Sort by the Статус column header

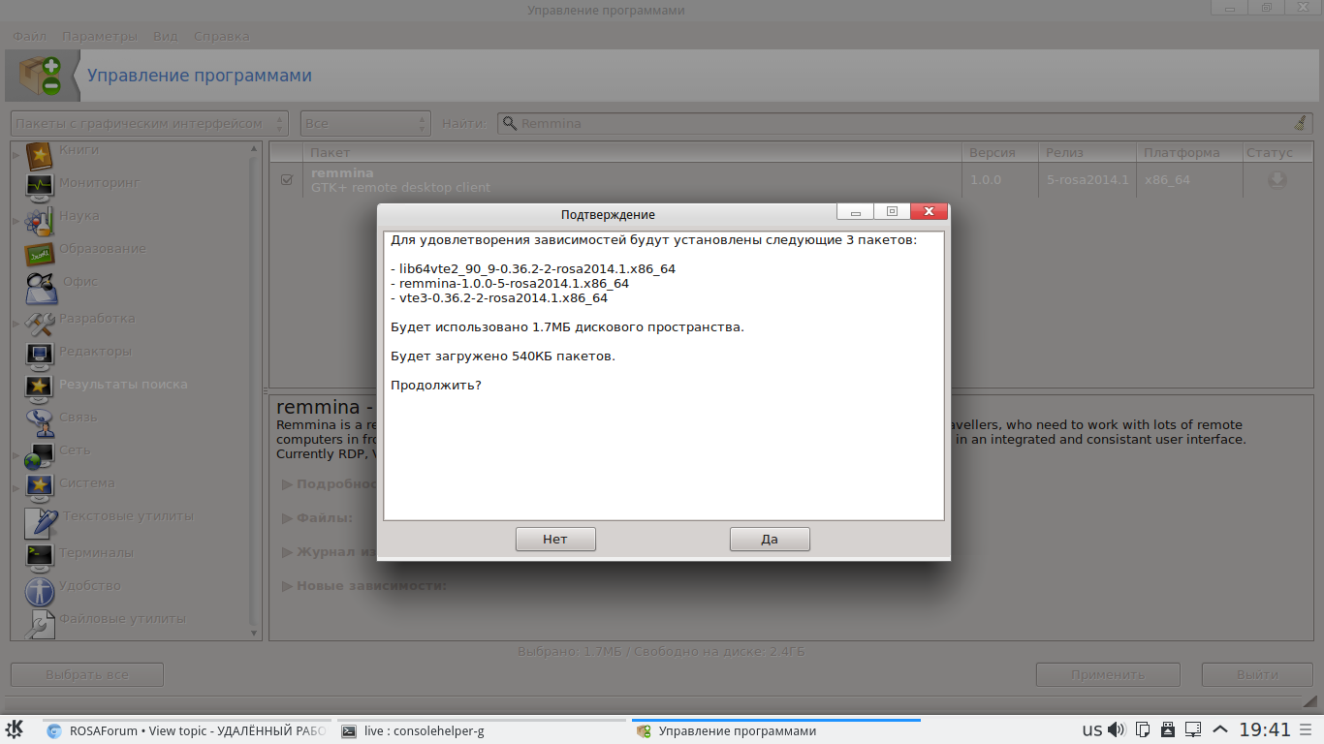point(1277,152)
